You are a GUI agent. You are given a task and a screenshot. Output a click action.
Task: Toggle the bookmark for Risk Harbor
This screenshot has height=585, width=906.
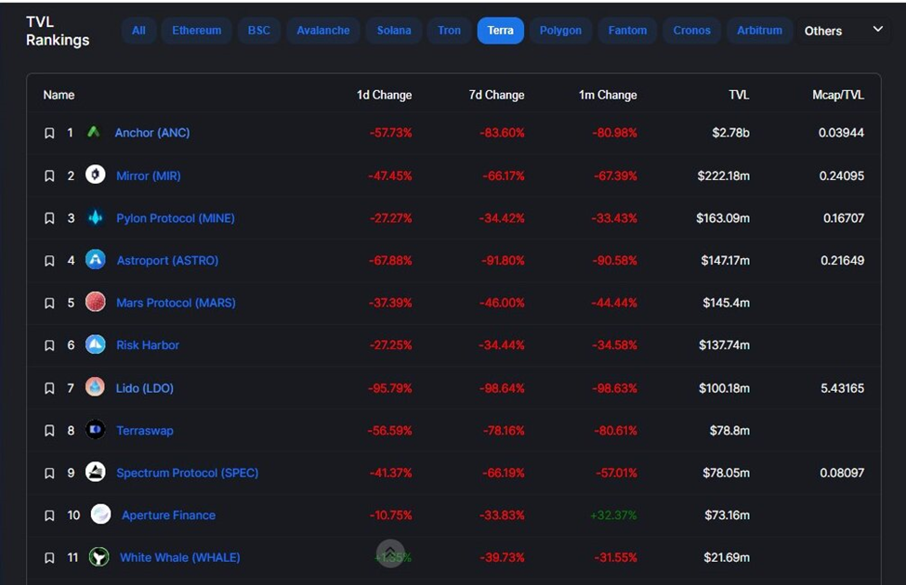50,345
